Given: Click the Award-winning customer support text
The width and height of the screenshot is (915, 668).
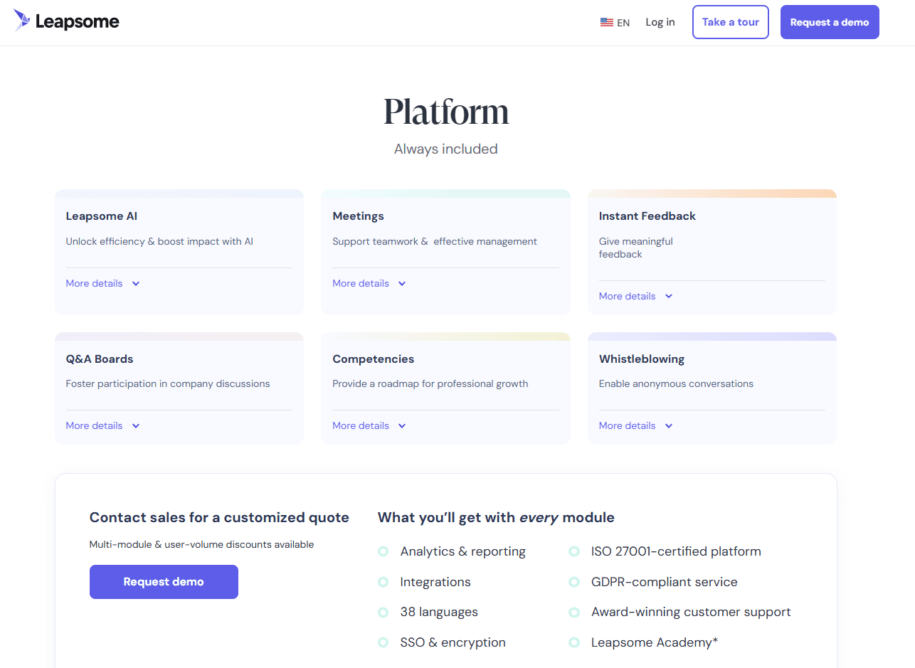Looking at the screenshot, I should click(691, 612).
